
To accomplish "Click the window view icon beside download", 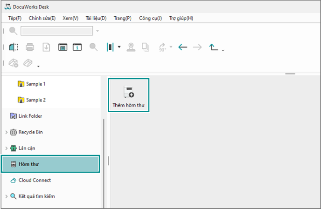I will tap(62, 47).
